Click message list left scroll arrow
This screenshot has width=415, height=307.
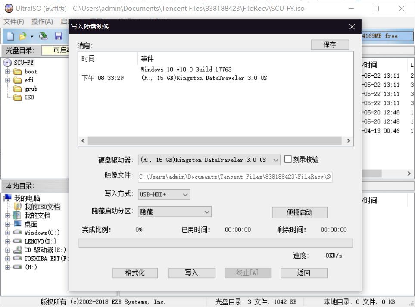(x=83, y=141)
